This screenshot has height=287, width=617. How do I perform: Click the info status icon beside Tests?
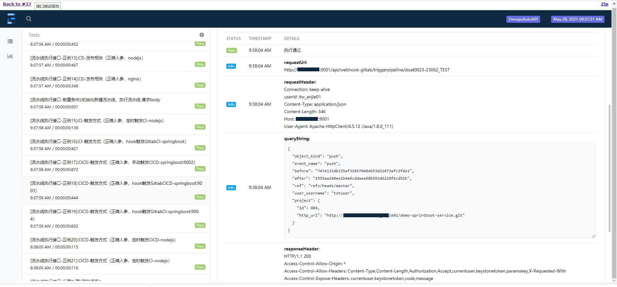click(202, 35)
